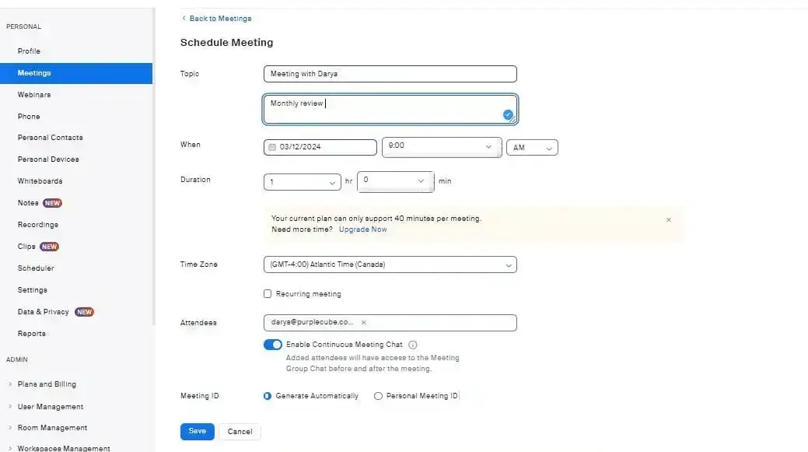The width and height of the screenshot is (808, 452).
Task: Open the start time 9:00 dropdown
Action: [441, 146]
